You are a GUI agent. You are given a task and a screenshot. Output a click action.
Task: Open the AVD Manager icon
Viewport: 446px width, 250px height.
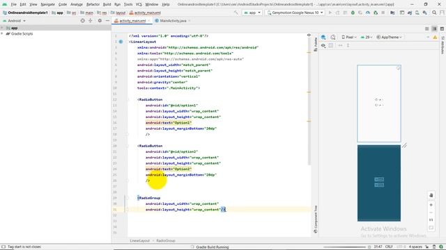[417, 12]
